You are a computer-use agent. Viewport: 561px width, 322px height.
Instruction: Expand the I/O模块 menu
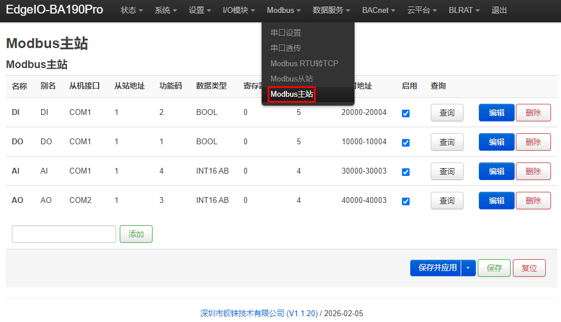pos(239,11)
